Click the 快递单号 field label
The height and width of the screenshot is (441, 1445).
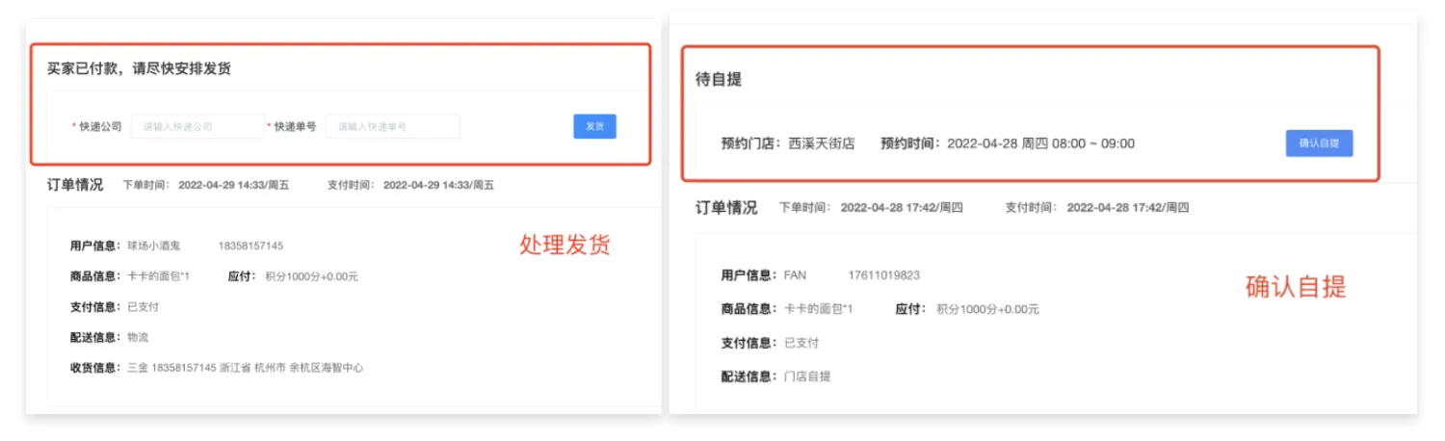pos(295,126)
